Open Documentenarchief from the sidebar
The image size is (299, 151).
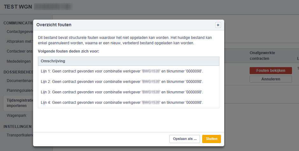(x=20, y=81)
